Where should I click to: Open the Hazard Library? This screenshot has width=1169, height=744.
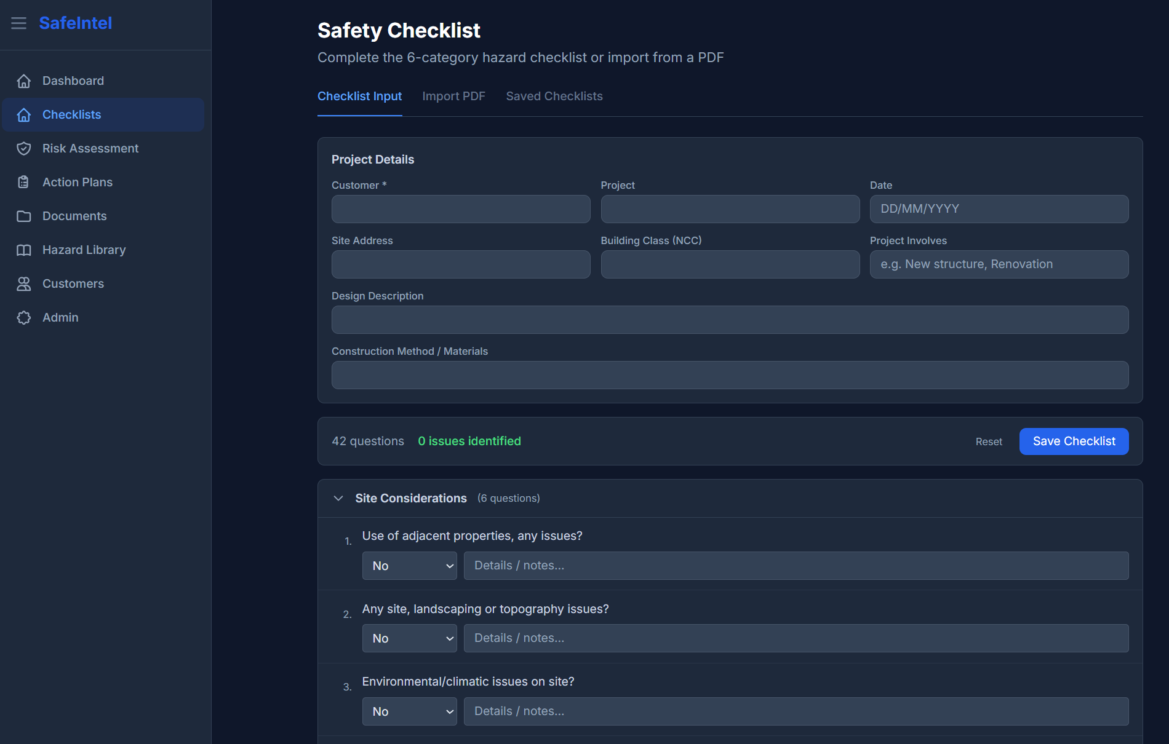pos(84,250)
